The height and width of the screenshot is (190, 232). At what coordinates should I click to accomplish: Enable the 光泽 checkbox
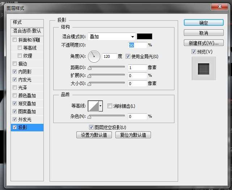[14, 88]
